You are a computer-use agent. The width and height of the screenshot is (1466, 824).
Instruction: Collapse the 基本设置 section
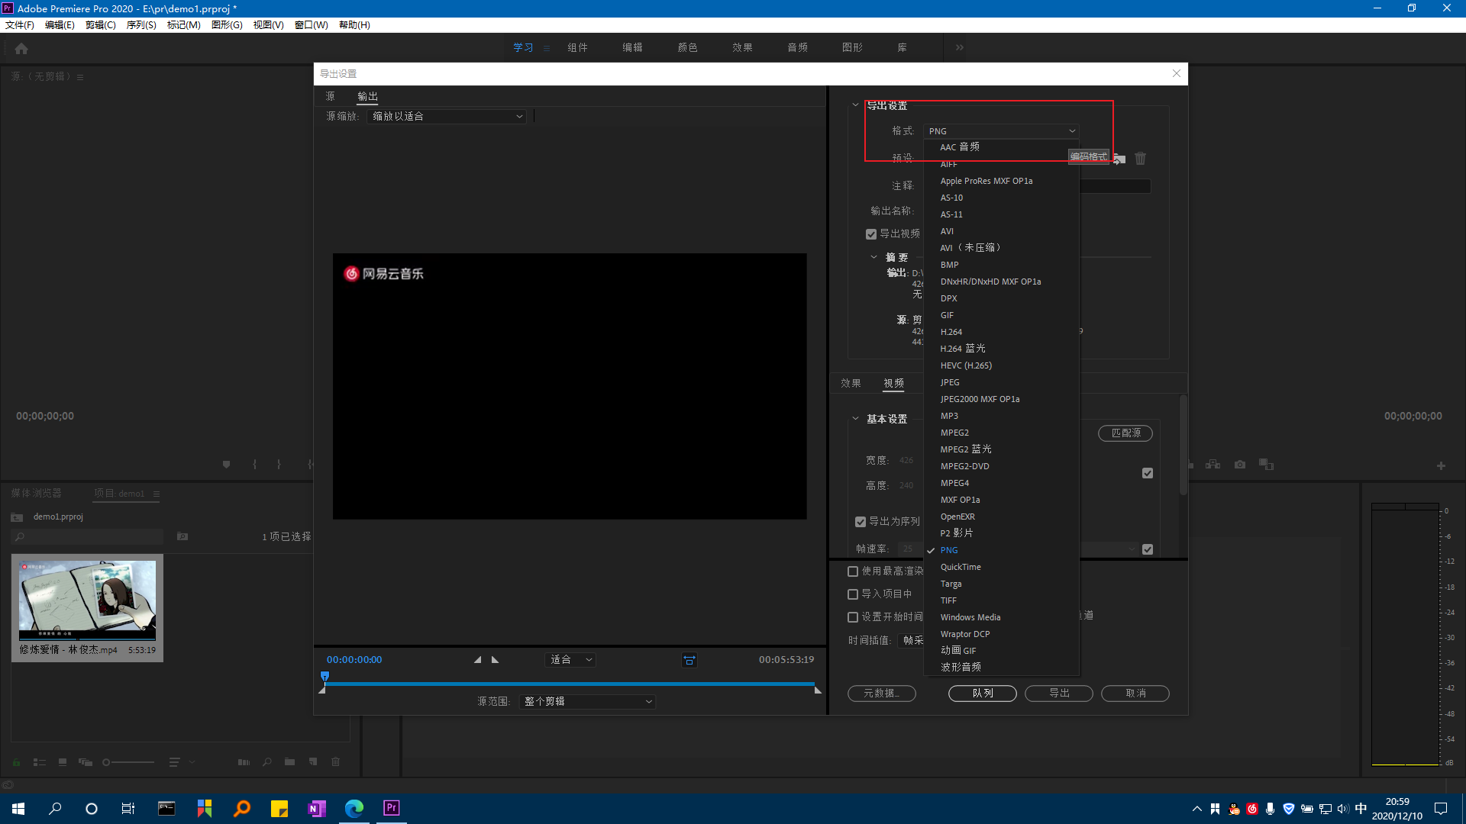pos(855,419)
